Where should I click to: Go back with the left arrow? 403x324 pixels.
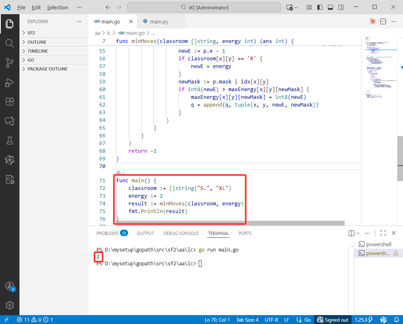click(108, 7)
